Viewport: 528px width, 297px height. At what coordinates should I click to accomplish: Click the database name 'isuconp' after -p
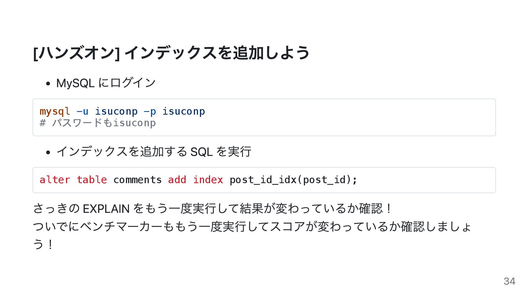184,111
